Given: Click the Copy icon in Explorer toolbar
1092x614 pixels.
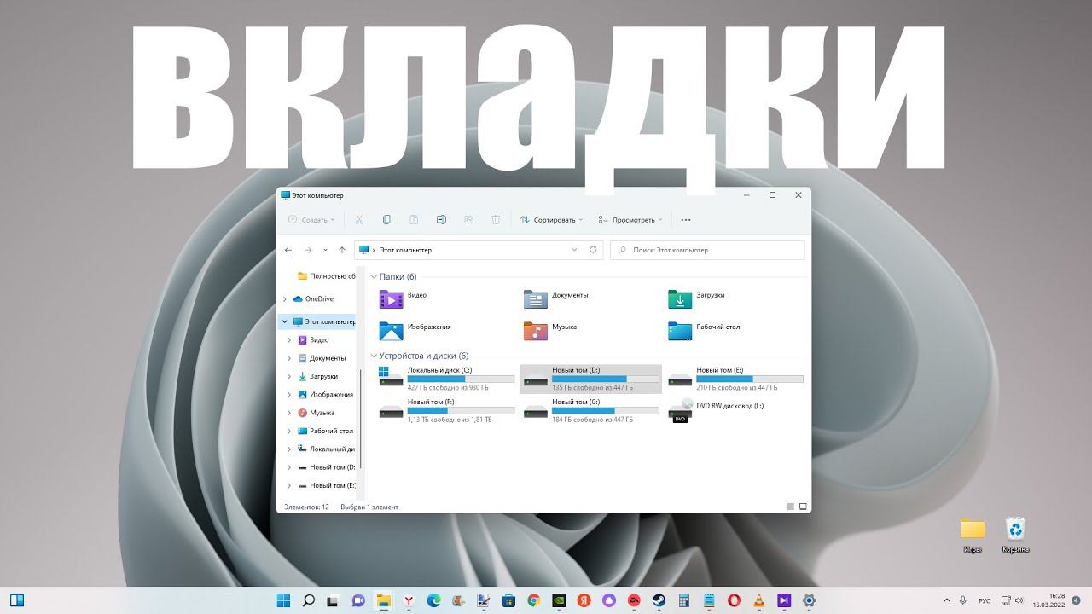Looking at the screenshot, I should coord(386,220).
